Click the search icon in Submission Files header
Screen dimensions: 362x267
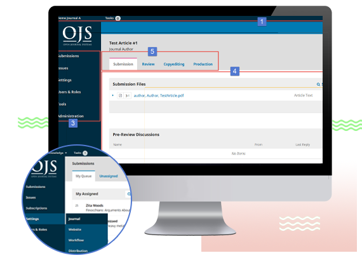tap(318, 85)
